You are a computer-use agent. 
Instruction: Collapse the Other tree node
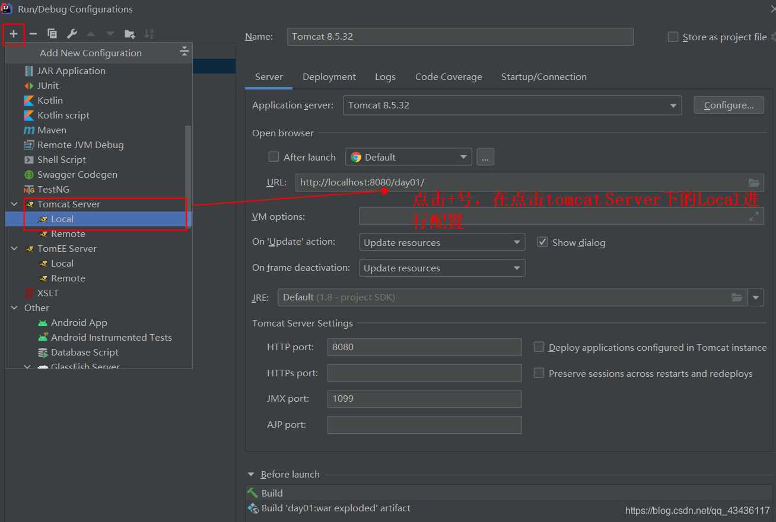[14, 308]
